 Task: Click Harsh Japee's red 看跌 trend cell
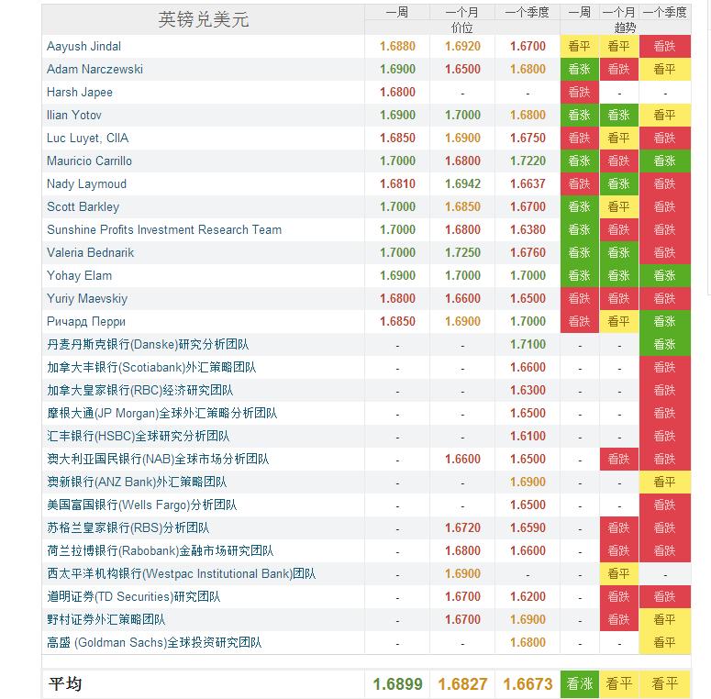(x=580, y=92)
